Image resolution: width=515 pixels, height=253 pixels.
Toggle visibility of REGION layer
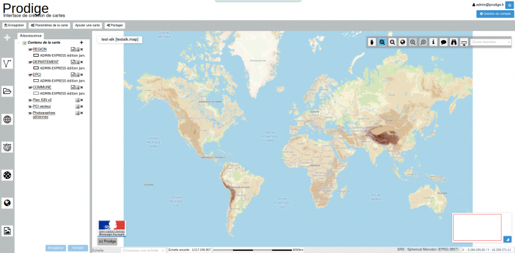(30, 50)
